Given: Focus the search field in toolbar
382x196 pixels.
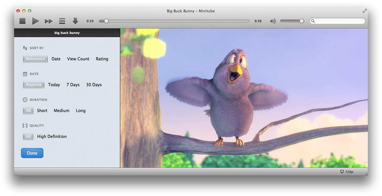Looking at the screenshot, I should [x=339, y=21].
